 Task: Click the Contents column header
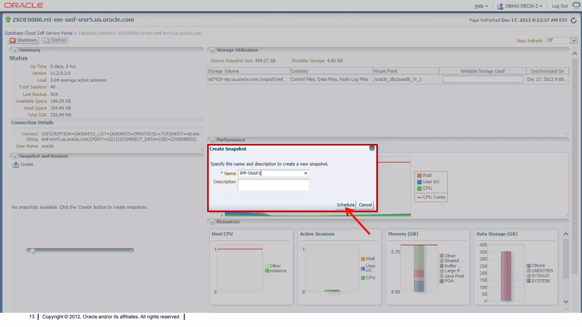[331, 71]
